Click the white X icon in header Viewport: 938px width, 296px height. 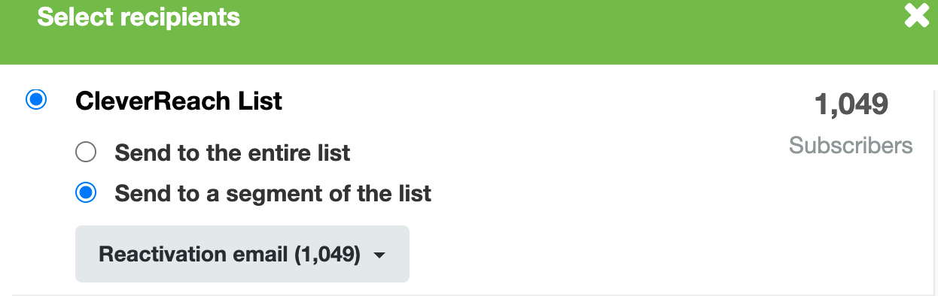917,16
